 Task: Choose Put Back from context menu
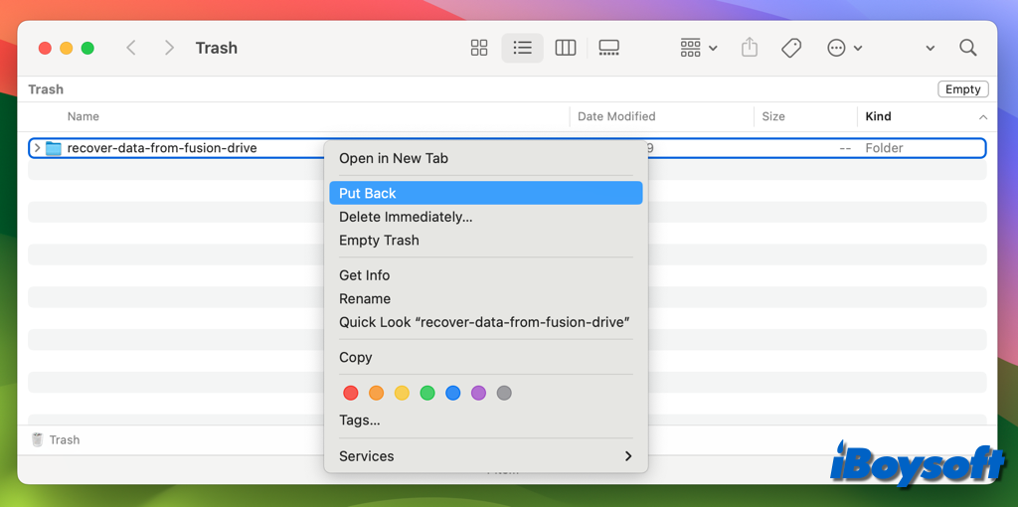point(368,193)
